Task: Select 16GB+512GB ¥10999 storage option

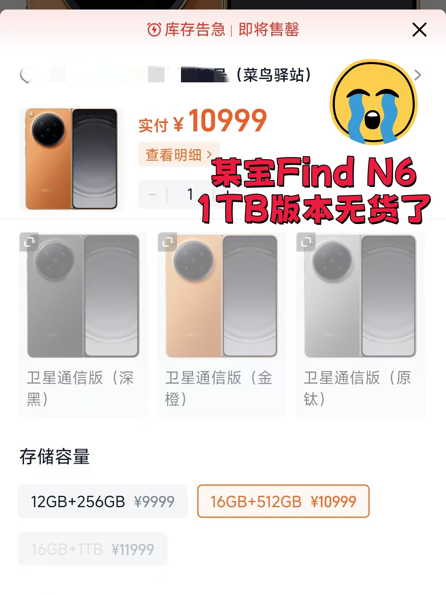Action: 283,501
